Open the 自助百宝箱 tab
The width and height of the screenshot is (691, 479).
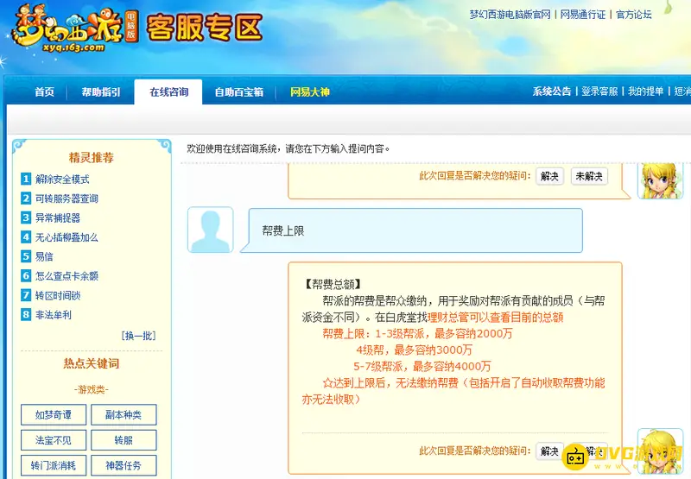click(x=239, y=92)
